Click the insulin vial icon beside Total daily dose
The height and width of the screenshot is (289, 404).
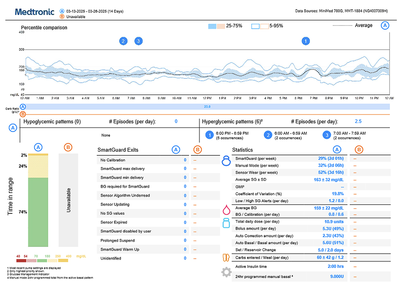tap(226, 223)
